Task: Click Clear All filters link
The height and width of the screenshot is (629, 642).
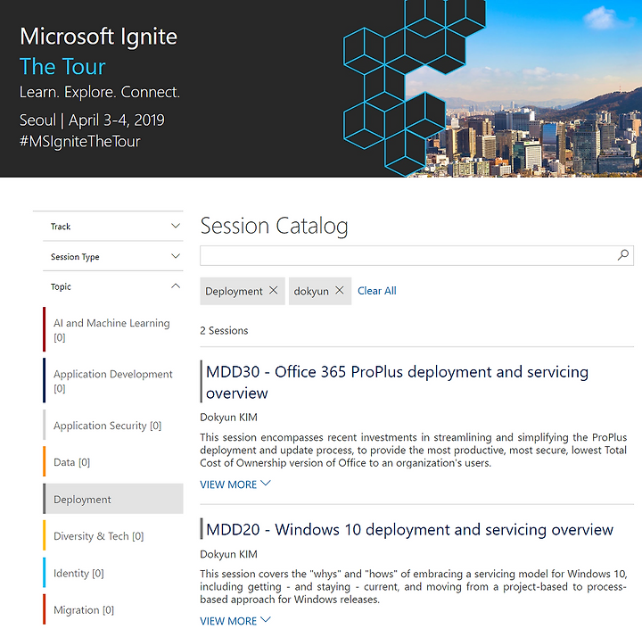Action: click(x=376, y=291)
